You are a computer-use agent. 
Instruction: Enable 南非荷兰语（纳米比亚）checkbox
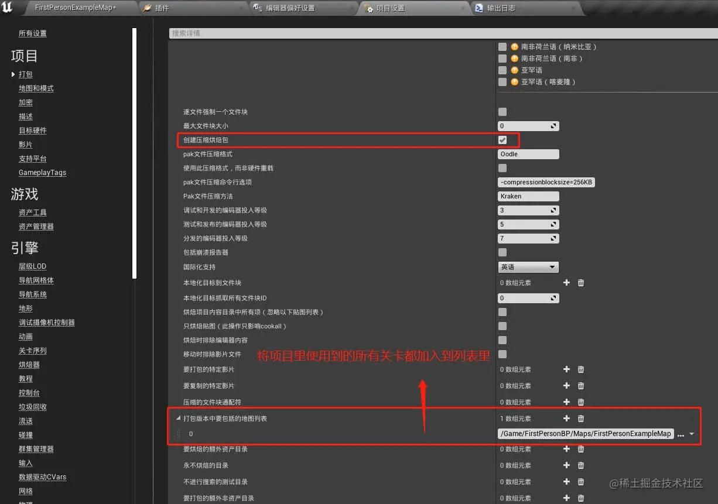coord(502,47)
